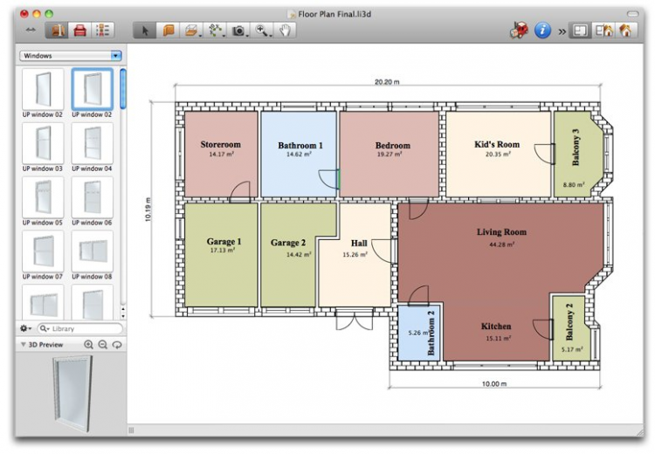Switch to full 3D view mode

tap(625, 31)
